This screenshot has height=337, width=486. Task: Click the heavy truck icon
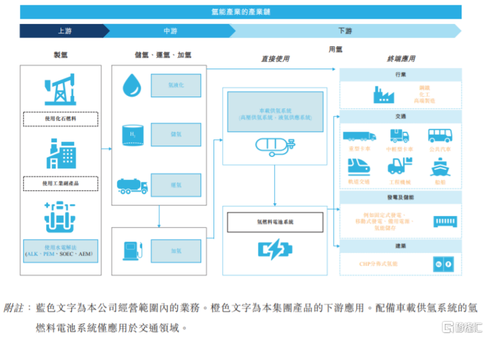(x=360, y=136)
